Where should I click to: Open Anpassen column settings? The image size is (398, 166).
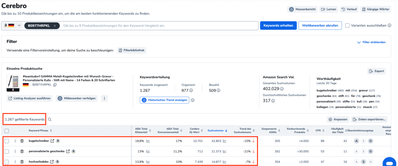point(338,119)
